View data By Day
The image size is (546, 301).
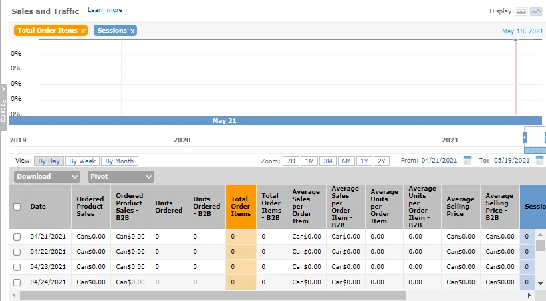coord(49,161)
